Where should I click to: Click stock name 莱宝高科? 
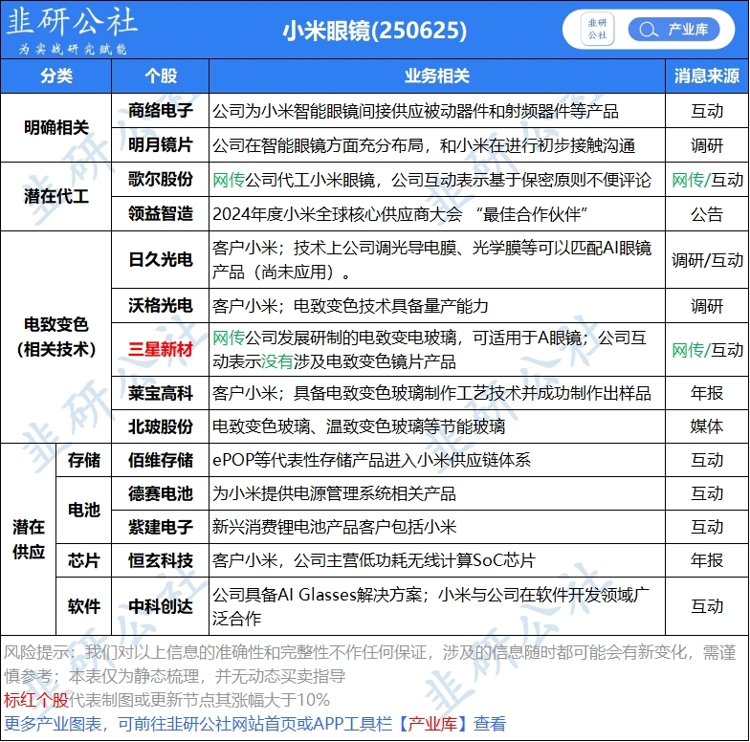[x=161, y=393]
